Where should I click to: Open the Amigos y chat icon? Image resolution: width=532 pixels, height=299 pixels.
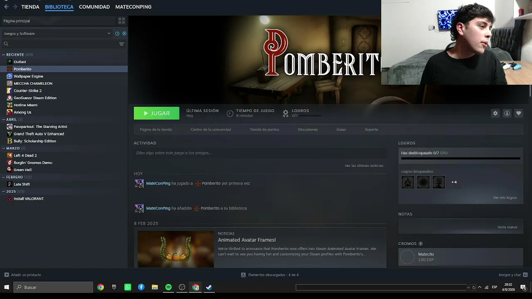[525, 275]
